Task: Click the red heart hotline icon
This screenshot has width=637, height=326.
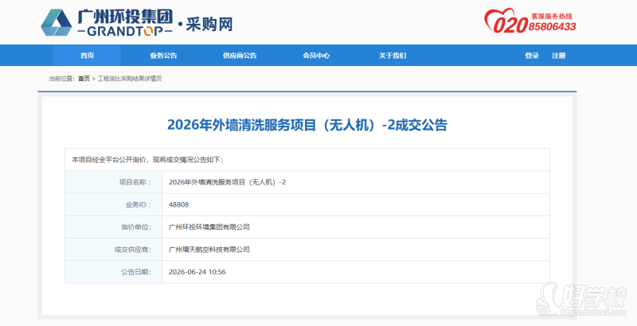Action: [506, 21]
